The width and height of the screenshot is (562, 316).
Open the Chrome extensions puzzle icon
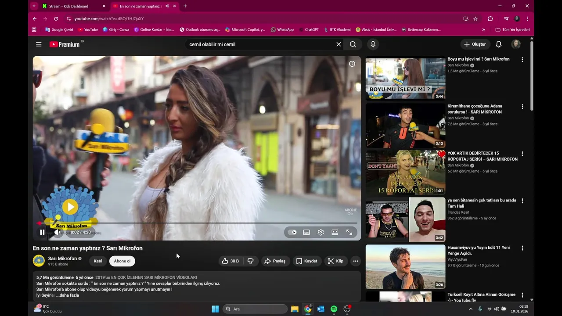[x=490, y=19]
